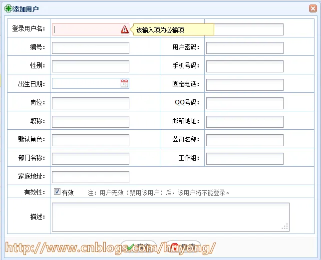Click the validity note about disabled users
Image resolution: width=321 pixels, height=260 pixels.
click(158, 193)
